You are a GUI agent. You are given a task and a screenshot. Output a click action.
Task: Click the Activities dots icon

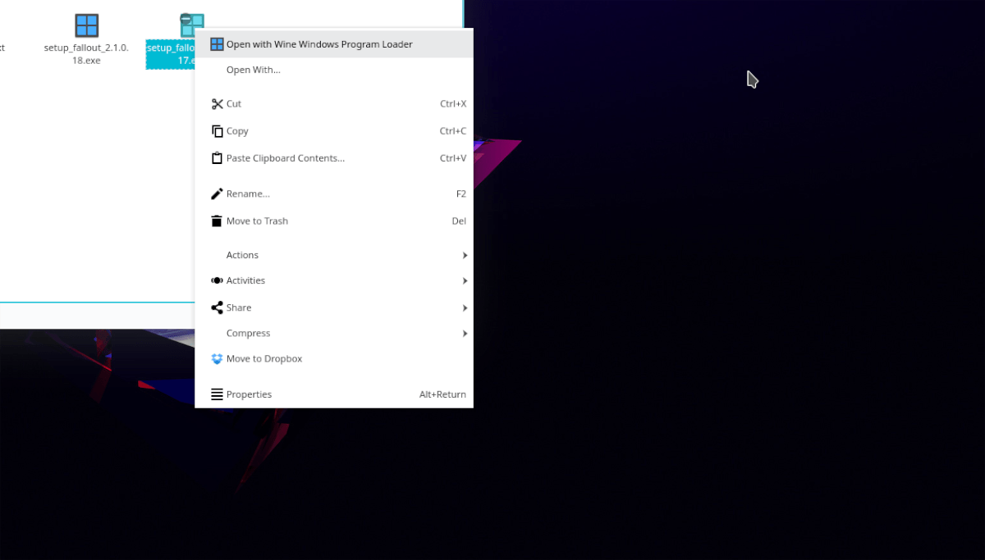point(217,280)
